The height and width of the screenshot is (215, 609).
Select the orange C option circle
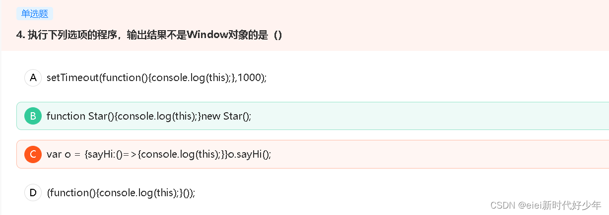[33, 154]
